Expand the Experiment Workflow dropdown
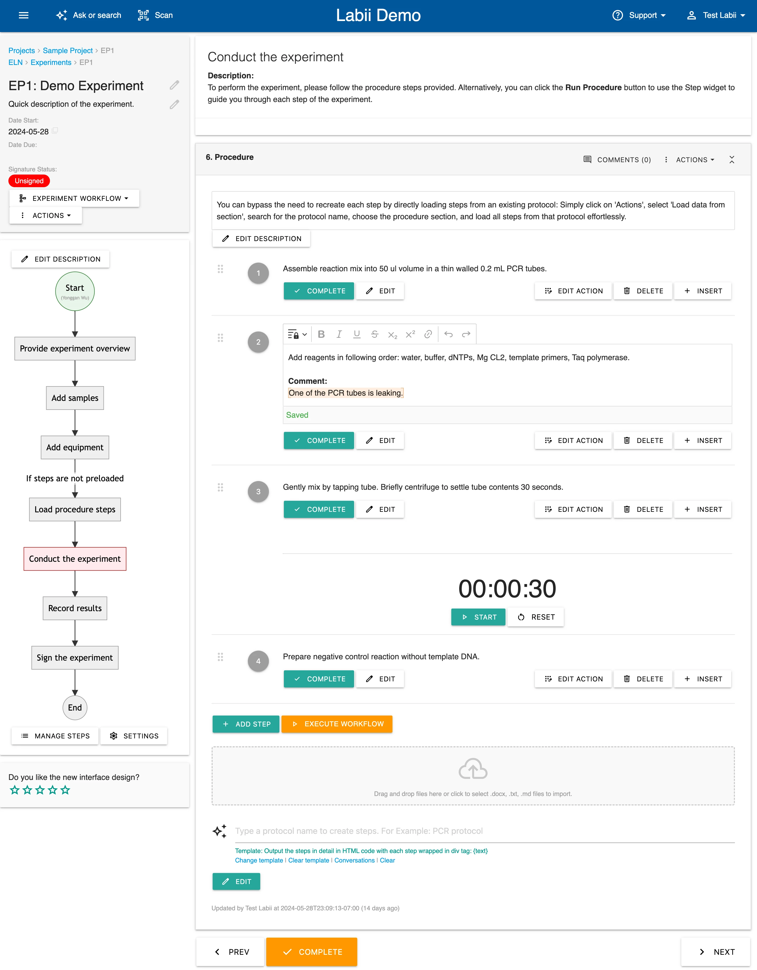 pos(74,198)
